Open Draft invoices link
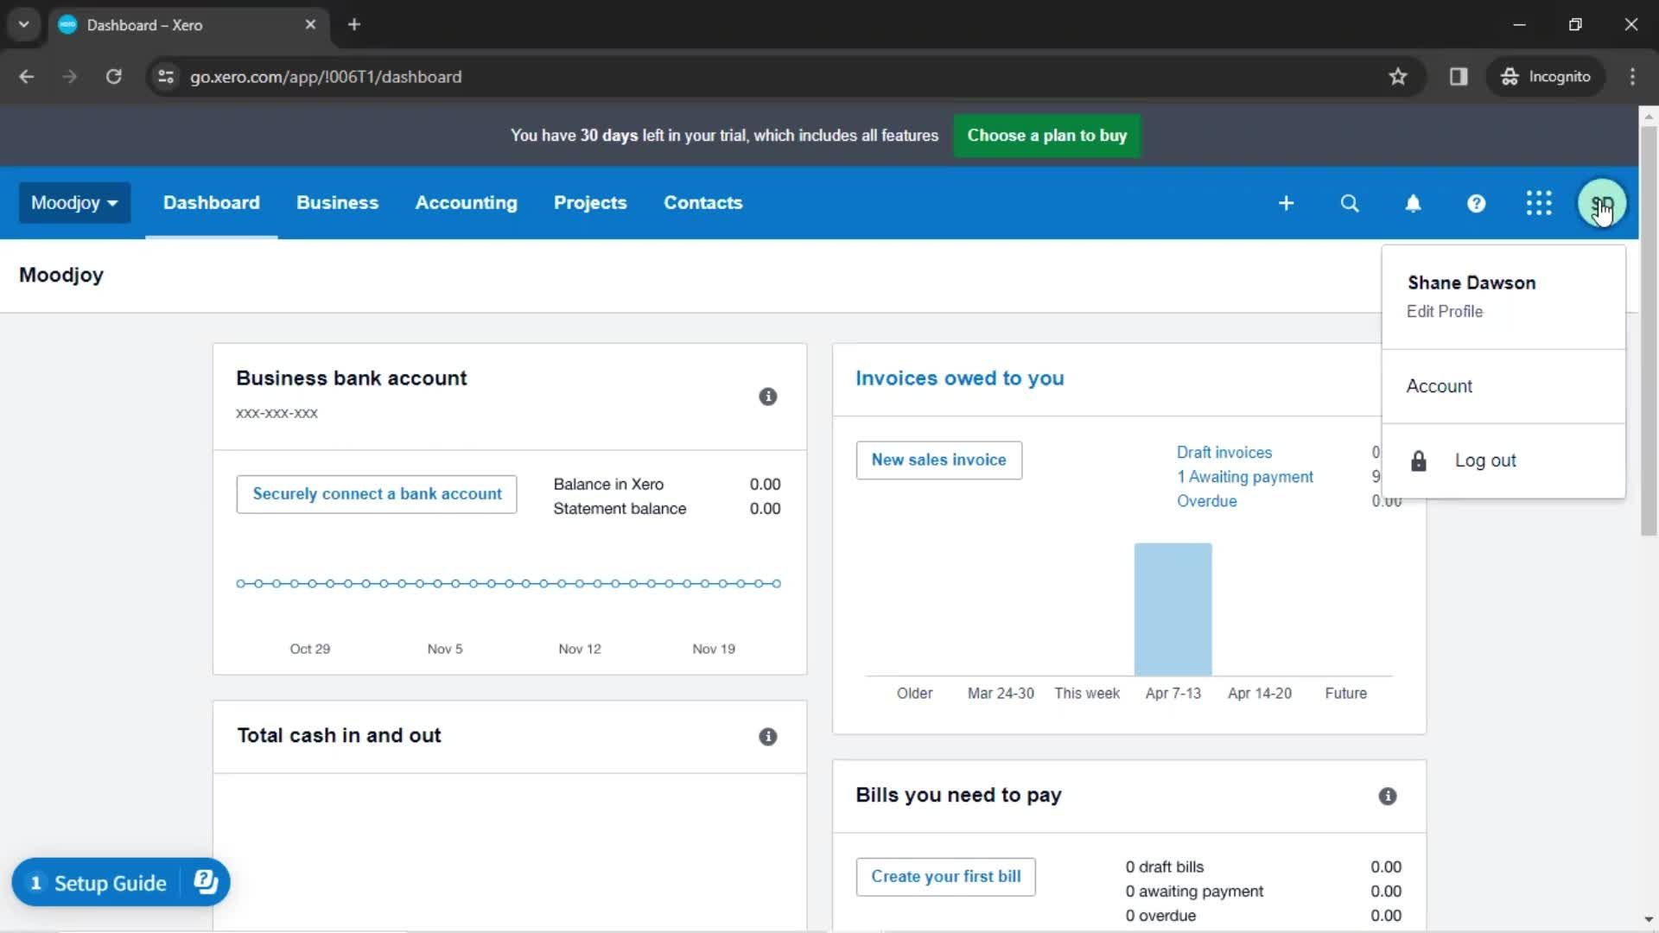1659x933 pixels. [x=1224, y=453]
